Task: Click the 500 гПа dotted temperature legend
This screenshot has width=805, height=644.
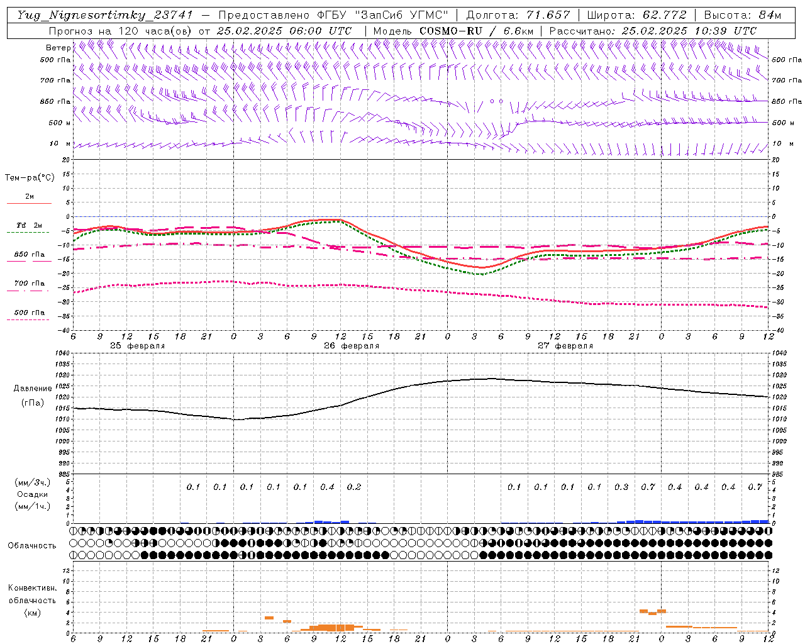Action: pos(29,314)
